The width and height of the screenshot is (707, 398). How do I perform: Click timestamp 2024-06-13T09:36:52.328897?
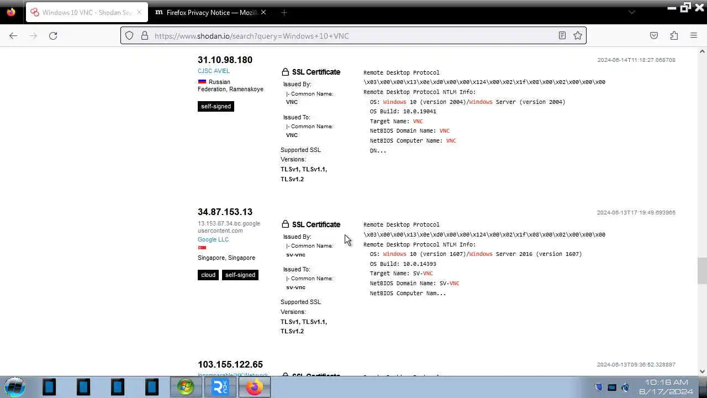tap(636, 365)
